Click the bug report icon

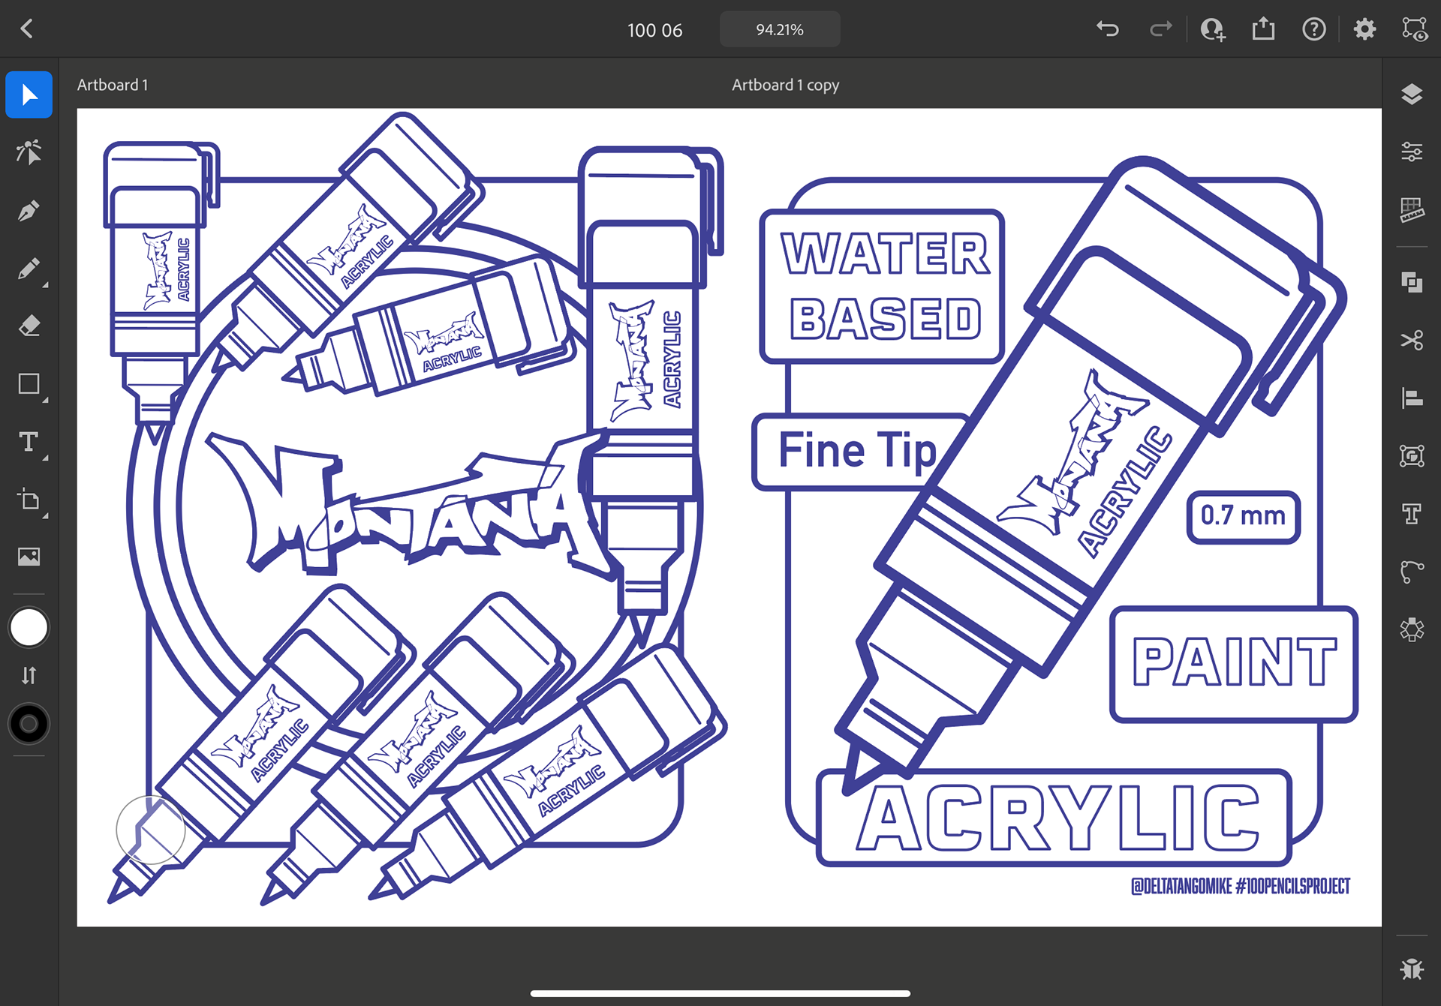coord(1412,969)
